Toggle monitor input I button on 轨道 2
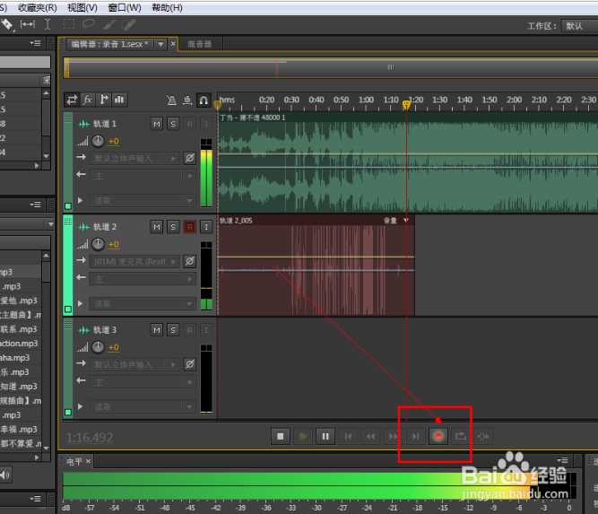This screenshot has width=598, height=514. [x=206, y=227]
